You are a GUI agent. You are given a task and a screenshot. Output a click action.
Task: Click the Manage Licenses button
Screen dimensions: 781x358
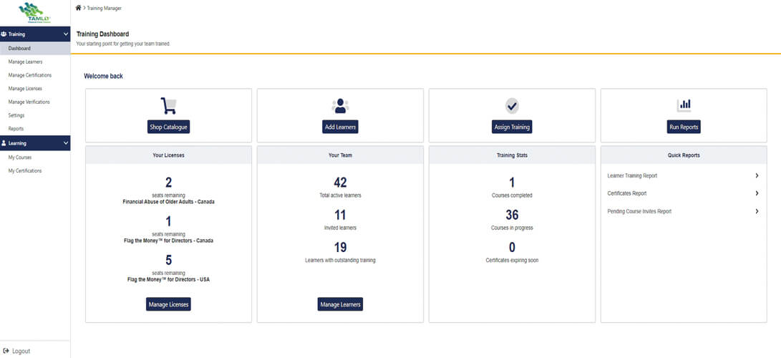168,304
